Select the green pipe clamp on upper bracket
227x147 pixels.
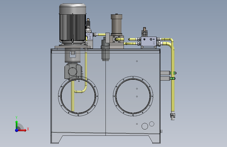point(173,73)
